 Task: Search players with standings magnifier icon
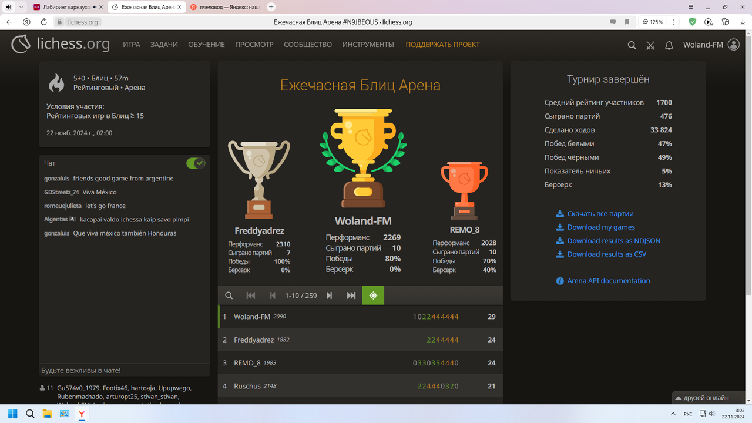click(x=229, y=296)
